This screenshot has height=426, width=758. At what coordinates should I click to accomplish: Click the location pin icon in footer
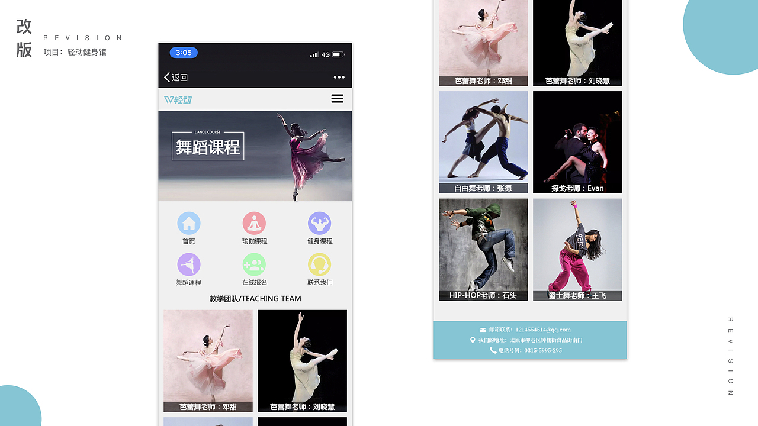[473, 340]
